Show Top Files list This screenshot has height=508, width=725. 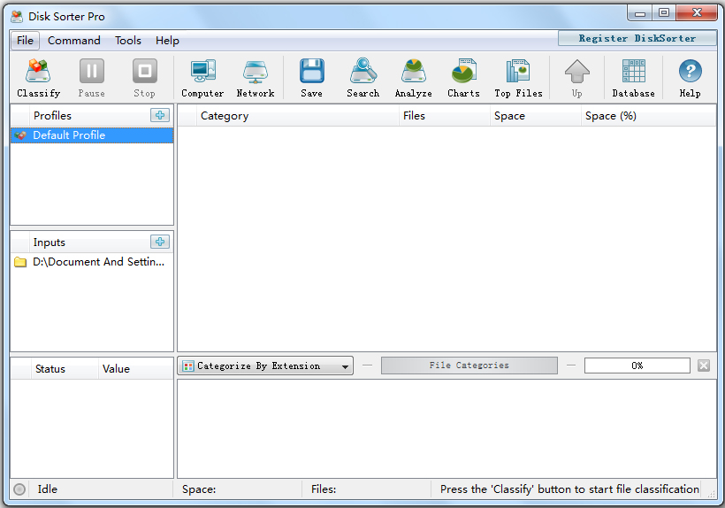point(518,78)
